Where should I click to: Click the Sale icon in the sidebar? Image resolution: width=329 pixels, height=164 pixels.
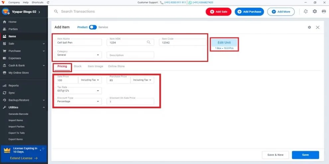(x=4, y=43)
